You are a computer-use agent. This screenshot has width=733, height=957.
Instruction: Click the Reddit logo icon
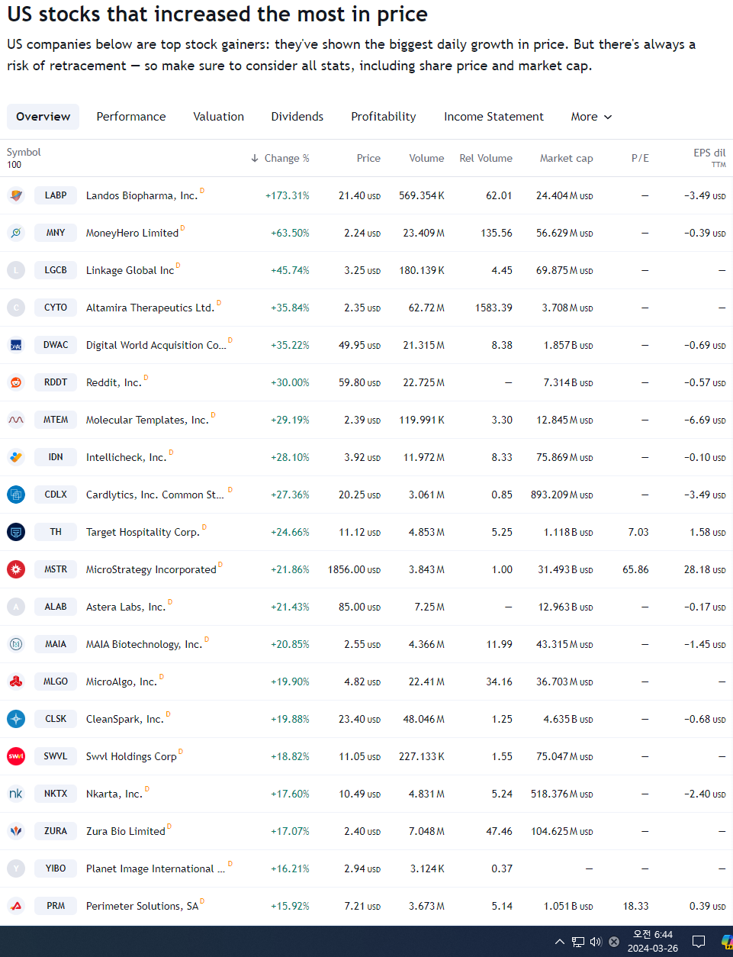pyautogui.click(x=16, y=382)
